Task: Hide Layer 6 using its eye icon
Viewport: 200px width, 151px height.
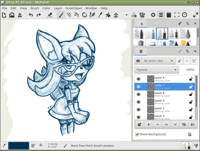Action: point(139,94)
